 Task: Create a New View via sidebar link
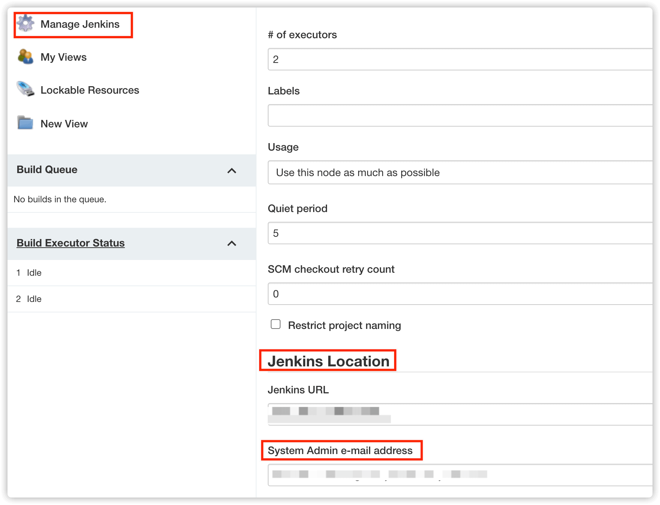(64, 124)
